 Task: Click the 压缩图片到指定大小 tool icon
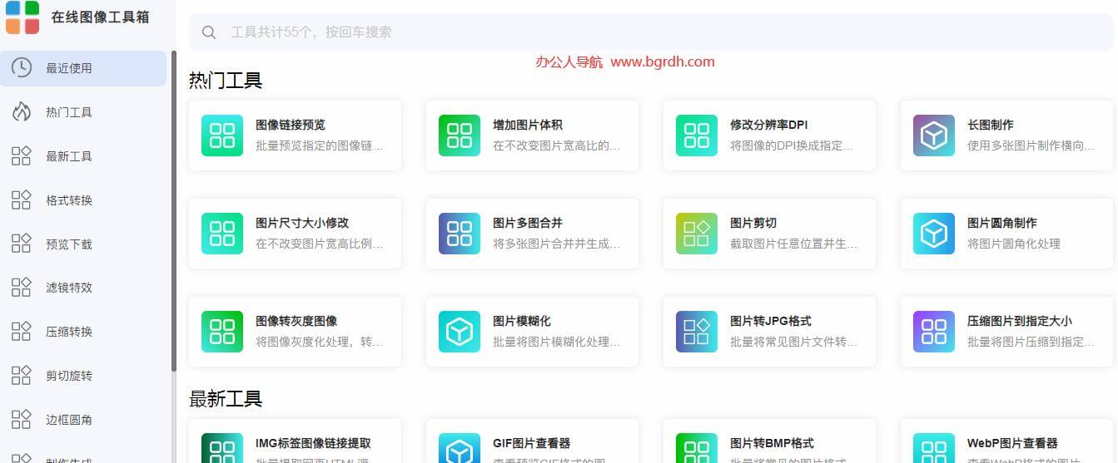934,332
